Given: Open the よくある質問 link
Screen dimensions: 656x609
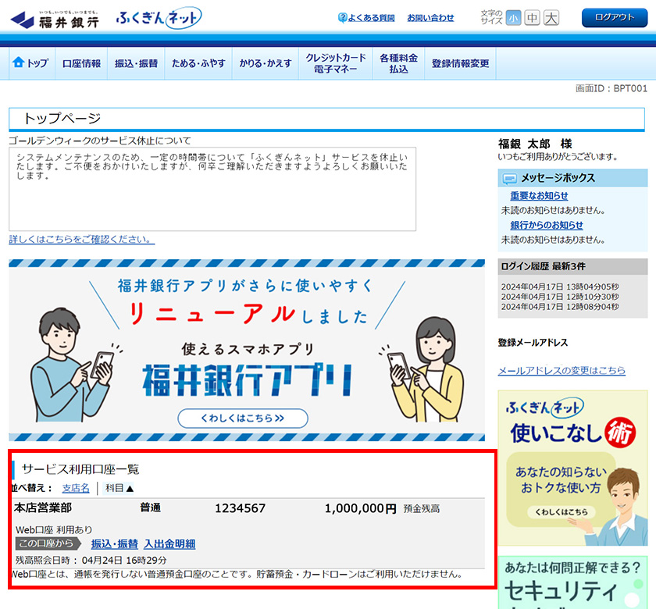Looking at the screenshot, I should coord(371,18).
